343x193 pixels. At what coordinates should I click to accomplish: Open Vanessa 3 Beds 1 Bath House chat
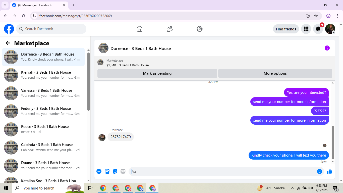[43, 93]
